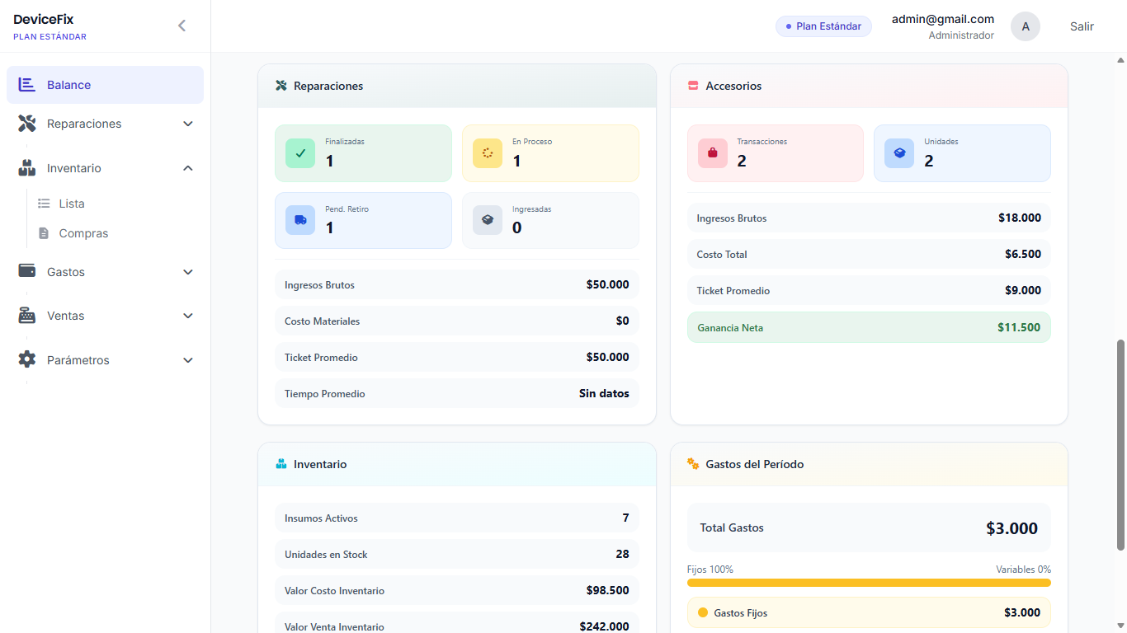This screenshot has height=633, width=1127.
Task: Click the Gastos credit card icon
Action: pos(27,271)
